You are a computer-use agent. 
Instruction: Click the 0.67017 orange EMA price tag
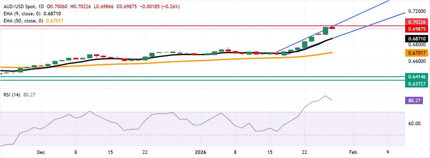(417, 53)
